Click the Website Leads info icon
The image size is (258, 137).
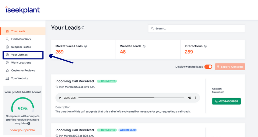[x=144, y=46]
